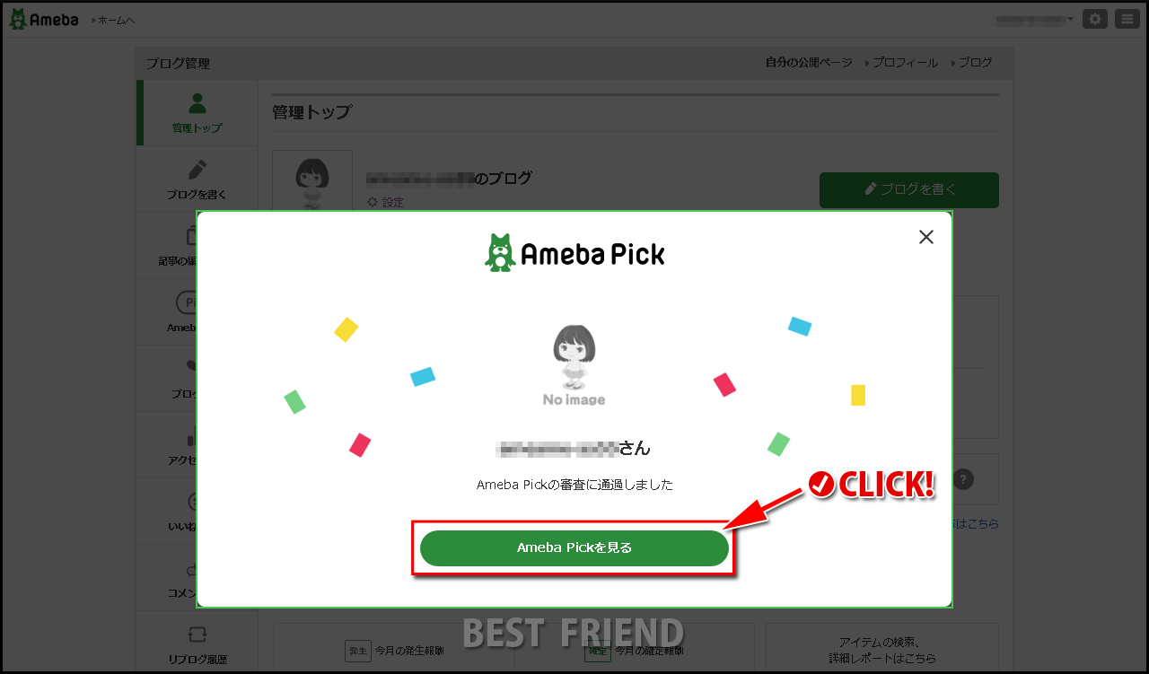The height and width of the screenshot is (674, 1149).
Task: Click the question mark help icon
Action: pyautogui.click(x=963, y=479)
